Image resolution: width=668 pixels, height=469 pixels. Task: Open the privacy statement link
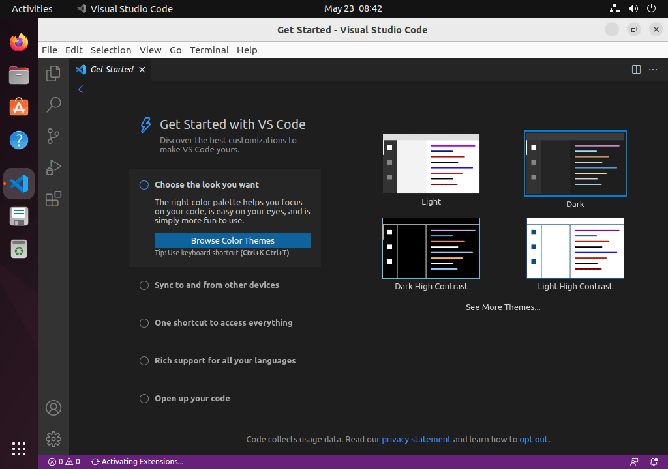point(416,439)
